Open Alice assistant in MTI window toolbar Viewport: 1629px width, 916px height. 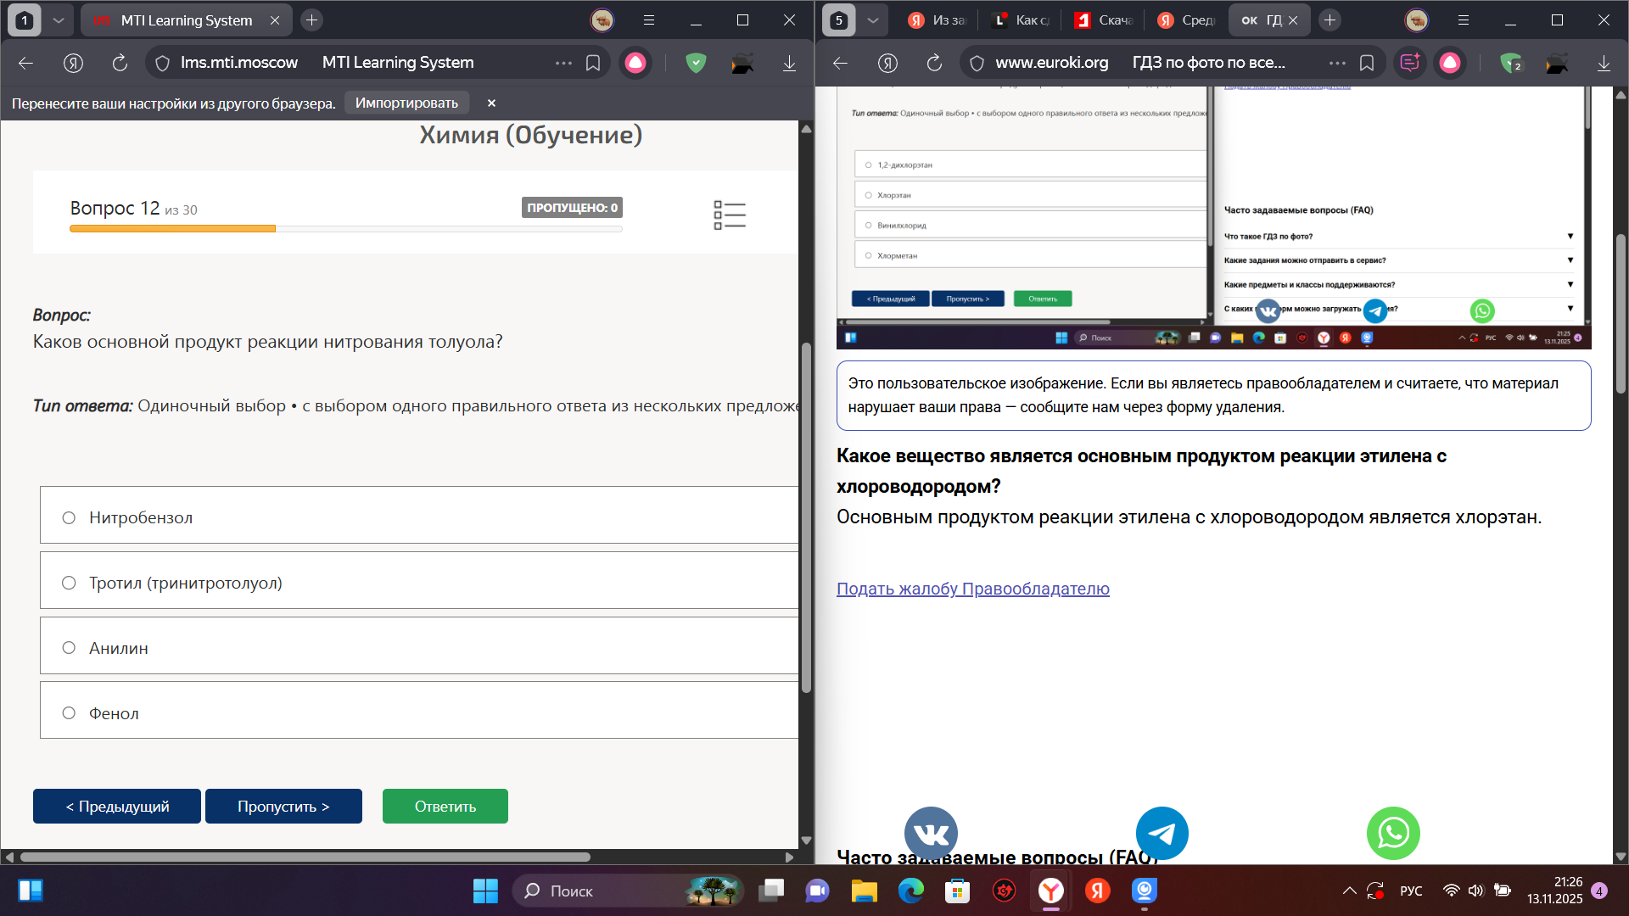point(635,62)
